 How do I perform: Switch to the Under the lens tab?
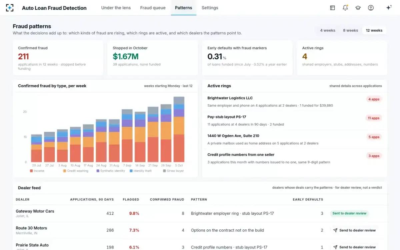tap(116, 8)
